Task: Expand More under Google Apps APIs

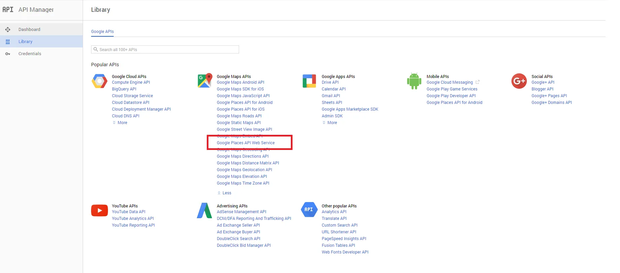Action: coord(330,123)
